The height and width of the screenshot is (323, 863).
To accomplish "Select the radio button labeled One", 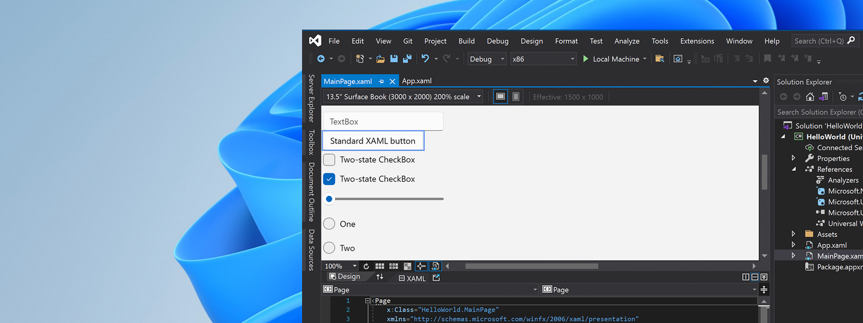I will tap(329, 224).
